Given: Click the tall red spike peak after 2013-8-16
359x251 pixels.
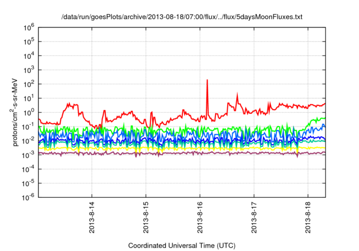Looking at the screenshot, I should [207, 81].
